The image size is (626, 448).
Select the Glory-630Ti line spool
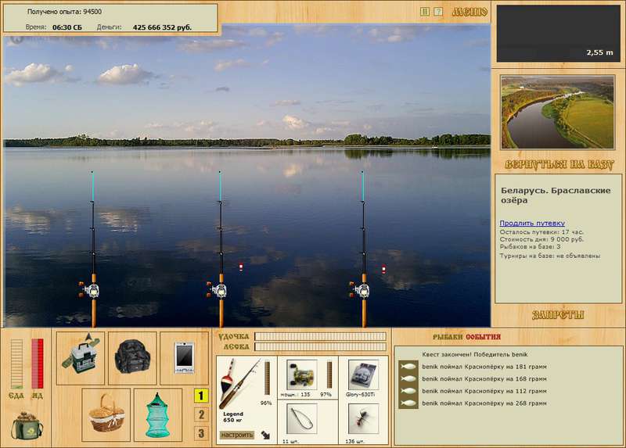click(363, 375)
